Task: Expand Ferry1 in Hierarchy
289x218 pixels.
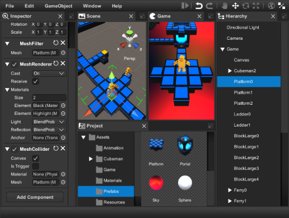Action: pos(230,201)
